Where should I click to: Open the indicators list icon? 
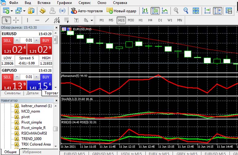pos(229,11)
